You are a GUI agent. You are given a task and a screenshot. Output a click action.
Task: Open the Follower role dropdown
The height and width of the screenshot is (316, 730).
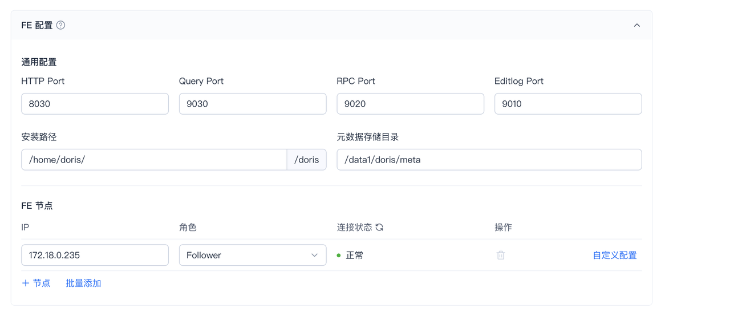point(253,255)
